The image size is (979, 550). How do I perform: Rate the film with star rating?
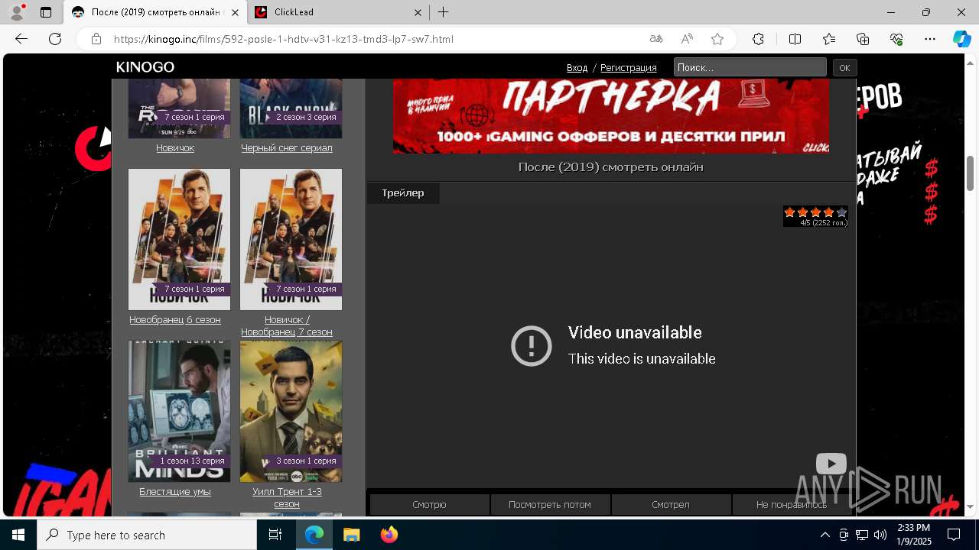pyautogui.click(x=815, y=212)
